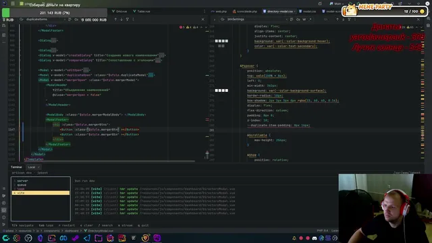Click the components breadcrumb

(52, 231)
